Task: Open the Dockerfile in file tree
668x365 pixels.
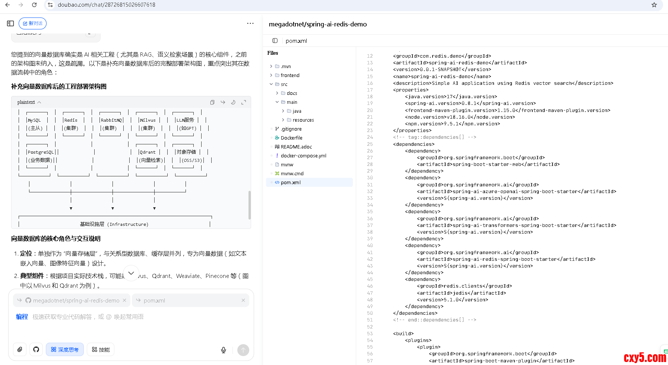Action: (x=291, y=138)
